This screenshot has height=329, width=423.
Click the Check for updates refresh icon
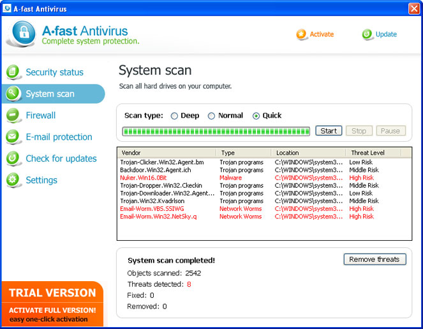point(13,158)
